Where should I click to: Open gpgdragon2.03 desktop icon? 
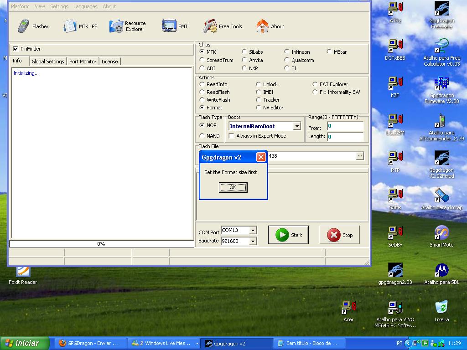[x=395, y=274]
